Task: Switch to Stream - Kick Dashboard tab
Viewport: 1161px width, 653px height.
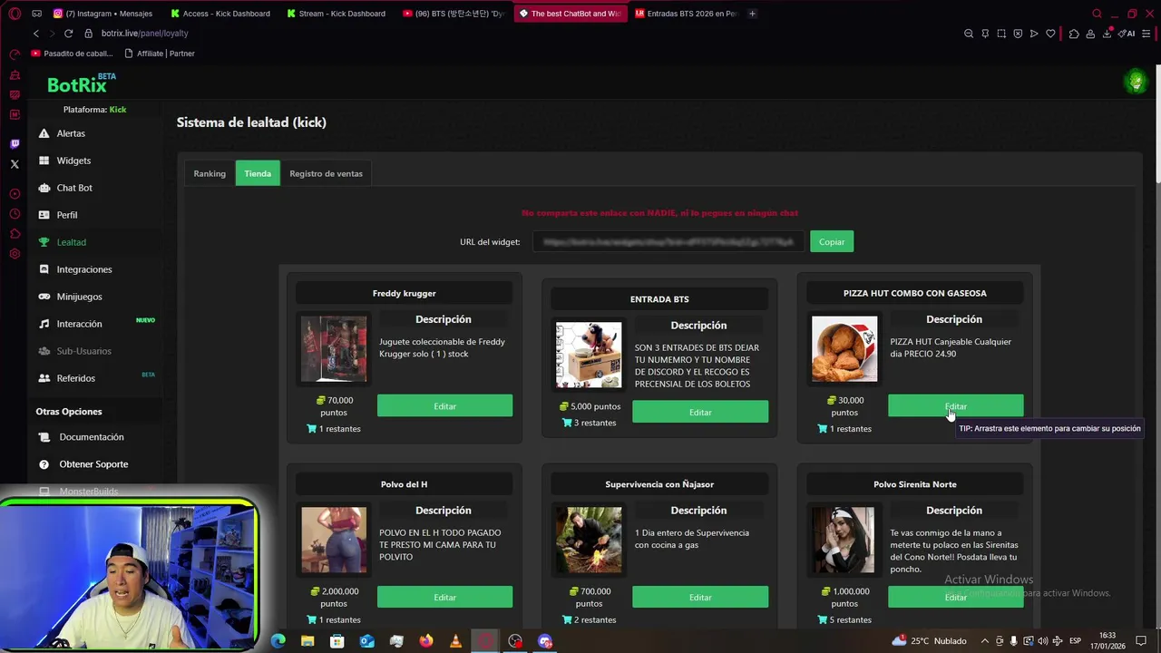Action: coord(337,14)
